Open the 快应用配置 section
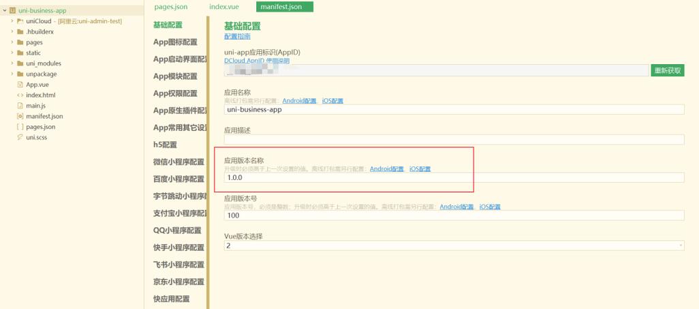This screenshot has height=309, width=699. pos(171,299)
